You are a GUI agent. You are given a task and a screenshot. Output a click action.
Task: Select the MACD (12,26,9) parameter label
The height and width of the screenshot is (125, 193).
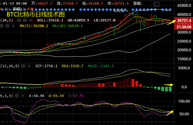[x=10, y=66]
